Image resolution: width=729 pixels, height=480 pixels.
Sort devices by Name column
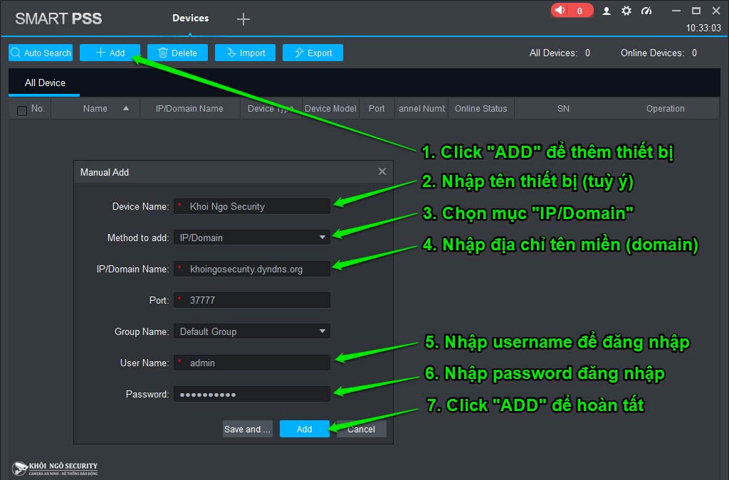(x=95, y=109)
